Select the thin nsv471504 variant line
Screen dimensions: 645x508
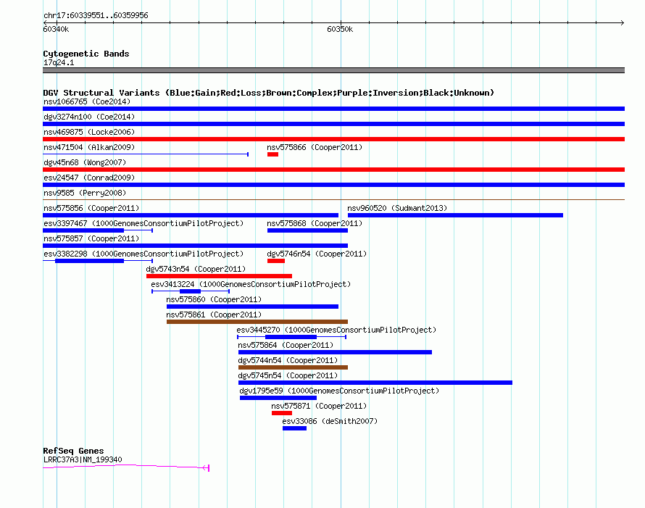pyautogui.click(x=146, y=154)
